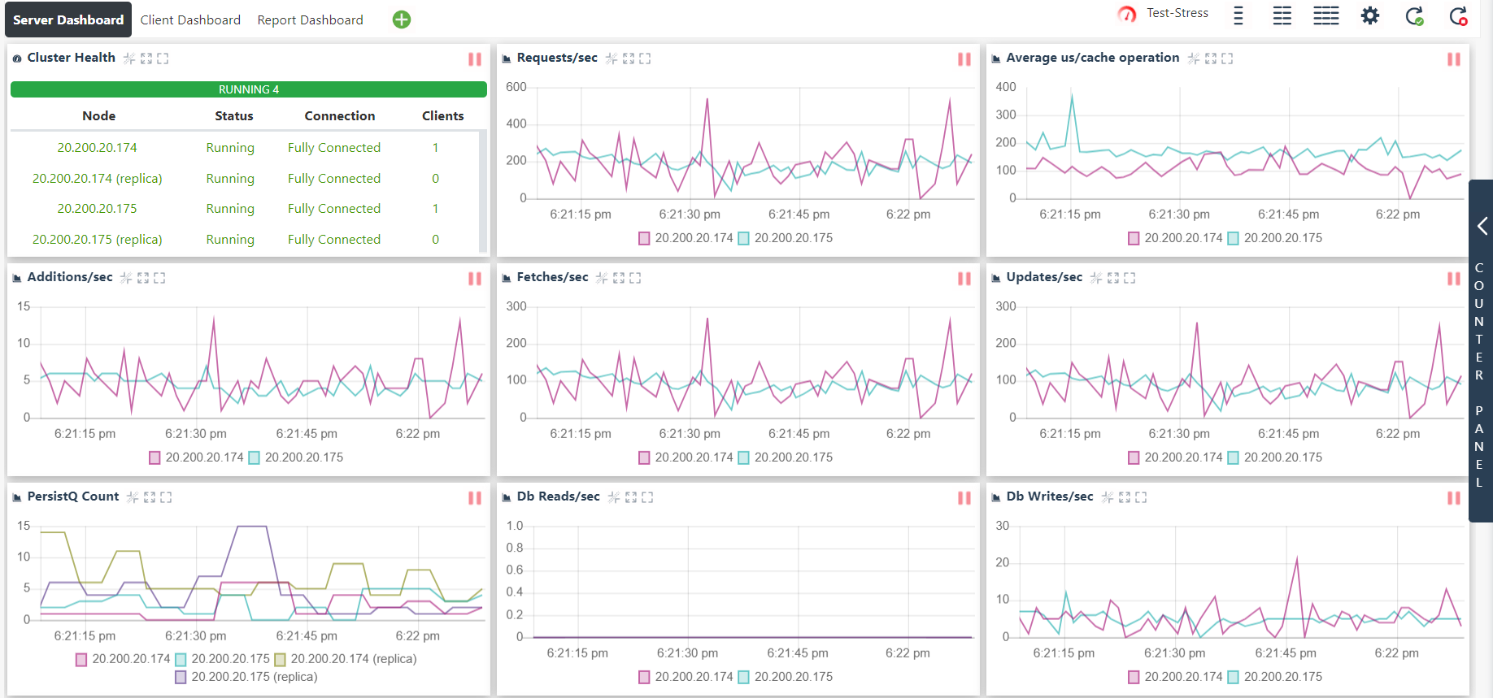
Task: Click the Cluster Health table scrollbar
Action: coord(483,192)
